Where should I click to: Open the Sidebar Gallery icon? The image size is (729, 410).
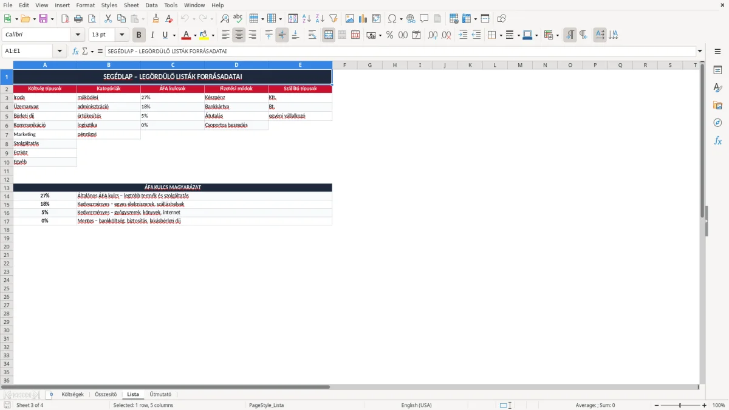point(717,105)
